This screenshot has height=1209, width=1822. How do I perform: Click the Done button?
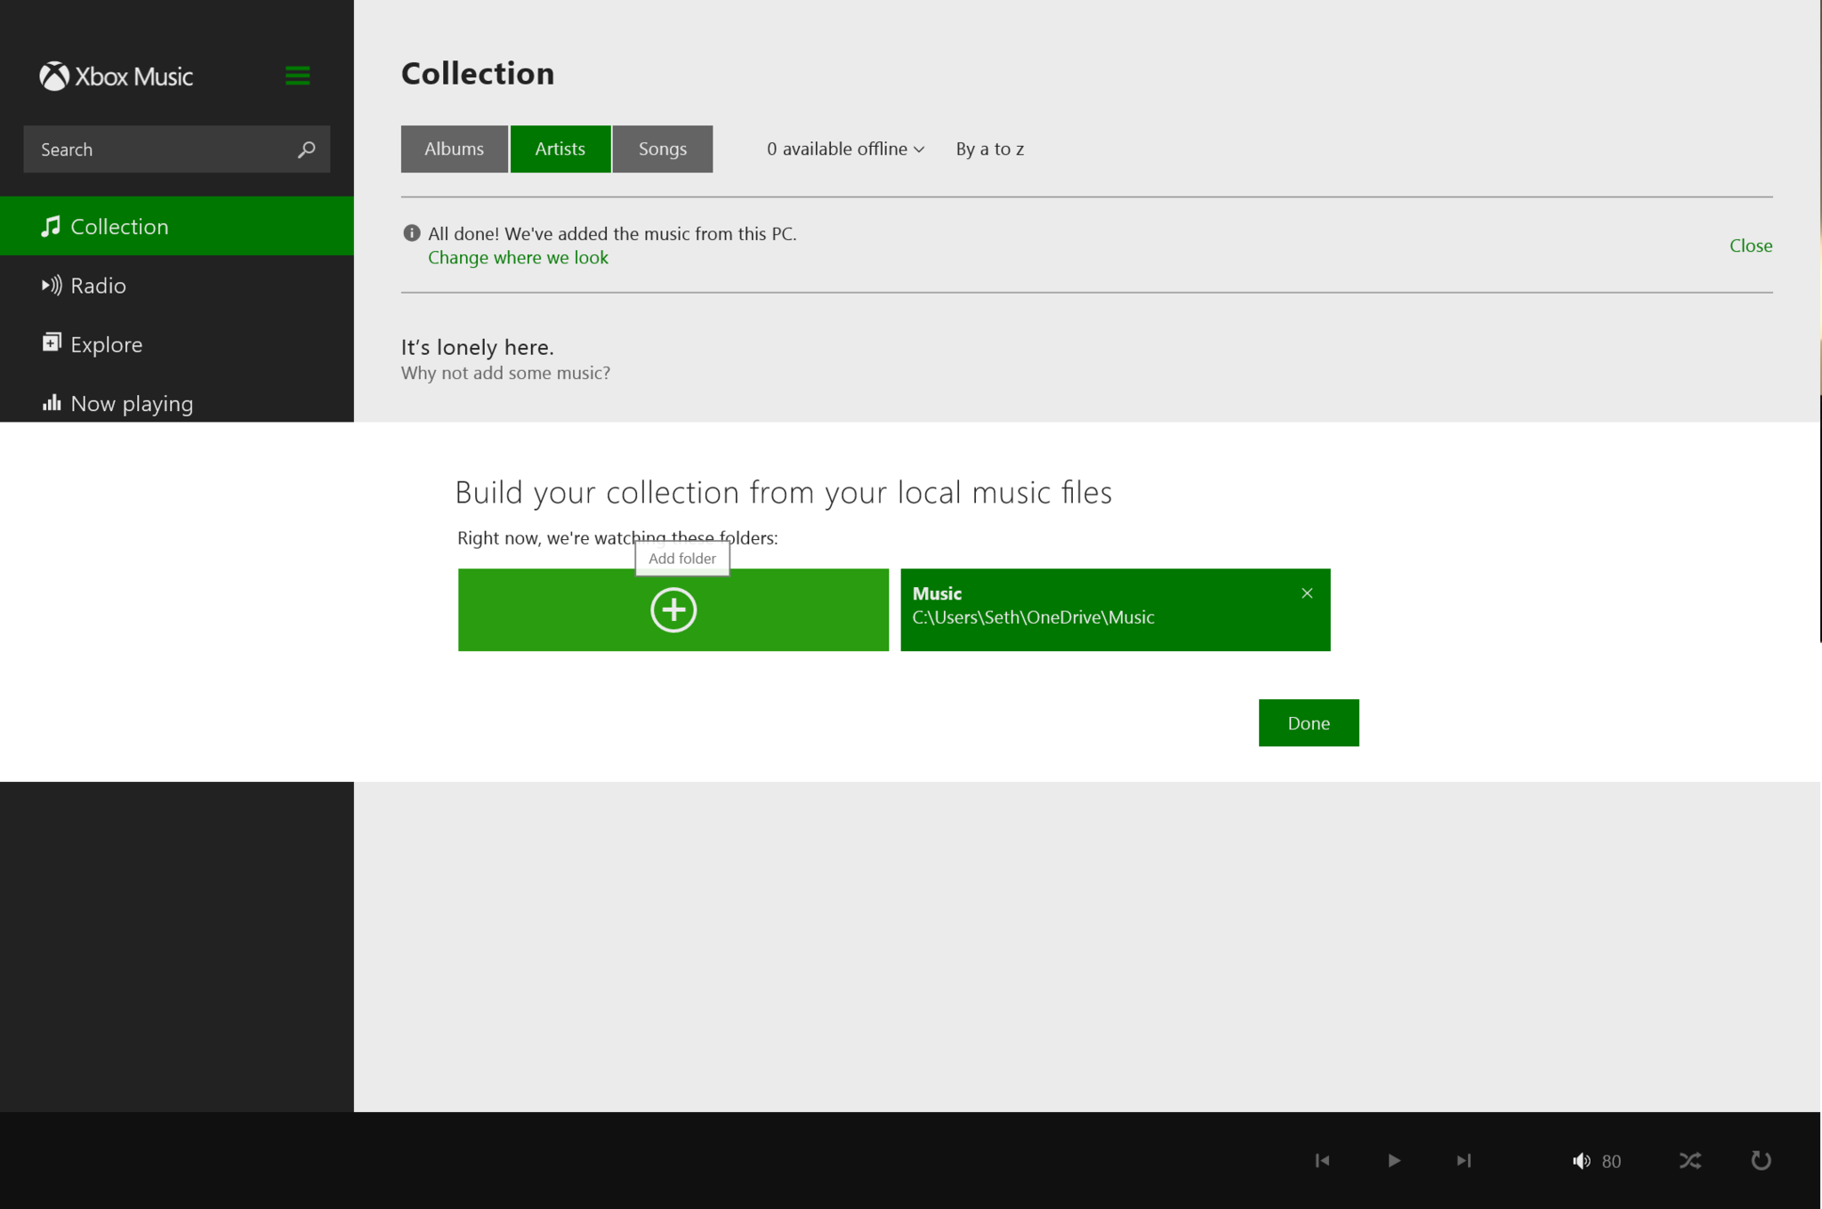coord(1308,722)
